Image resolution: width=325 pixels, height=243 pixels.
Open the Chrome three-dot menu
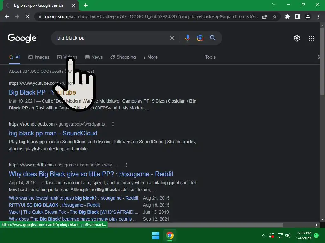point(318,16)
